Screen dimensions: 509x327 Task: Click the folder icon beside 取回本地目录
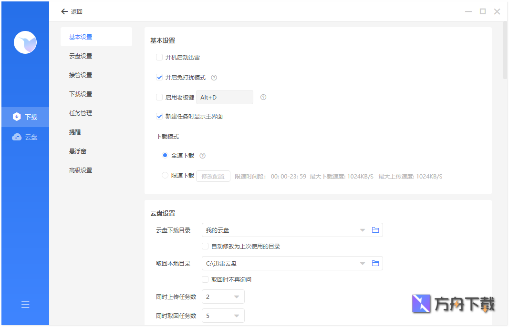pos(375,263)
